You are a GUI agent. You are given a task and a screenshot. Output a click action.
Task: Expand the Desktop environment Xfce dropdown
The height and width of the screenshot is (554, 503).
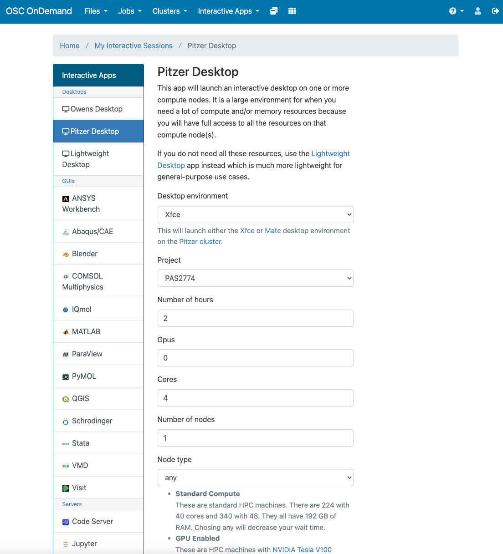tap(255, 214)
